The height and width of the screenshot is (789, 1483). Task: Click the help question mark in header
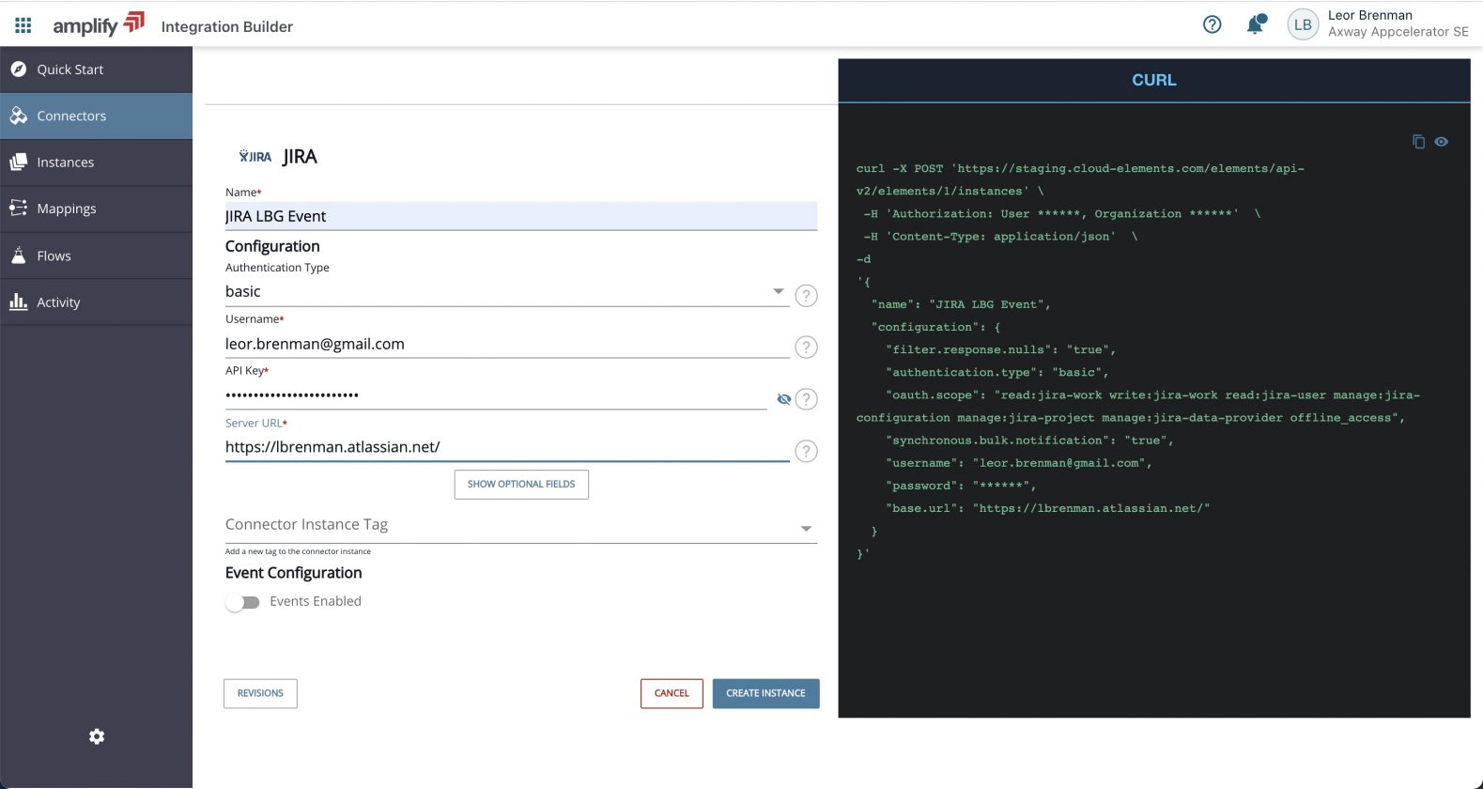[1212, 24]
